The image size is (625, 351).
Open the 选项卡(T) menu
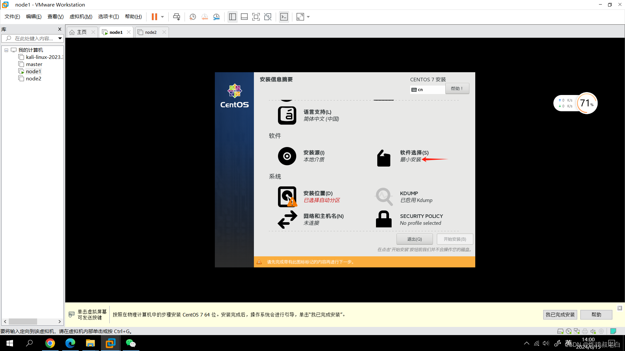[108, 17]
